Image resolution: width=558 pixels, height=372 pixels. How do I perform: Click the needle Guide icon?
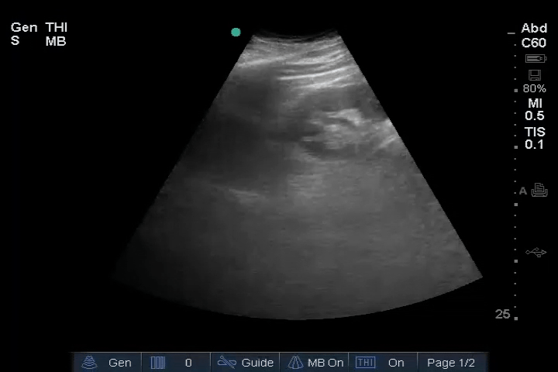226,362
